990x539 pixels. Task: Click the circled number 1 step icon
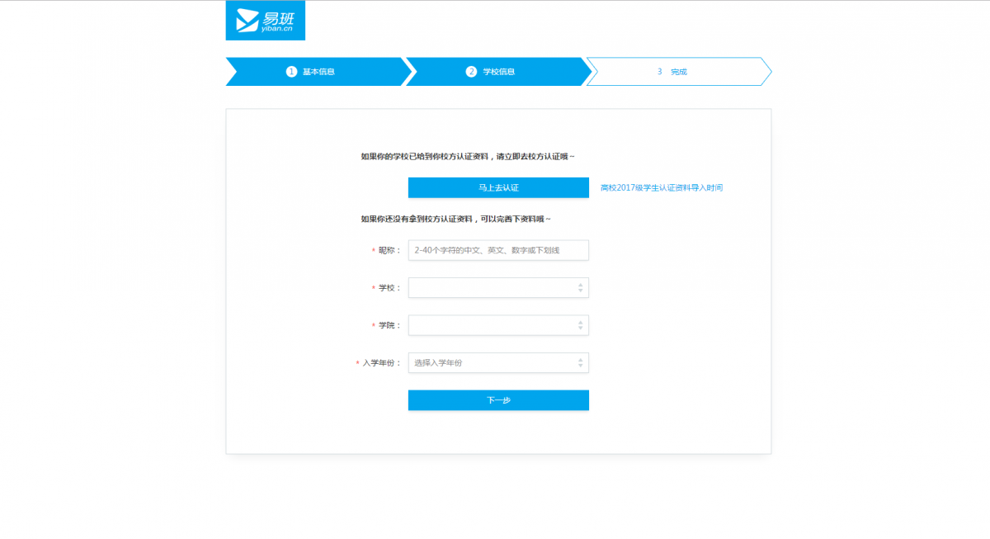291,72
